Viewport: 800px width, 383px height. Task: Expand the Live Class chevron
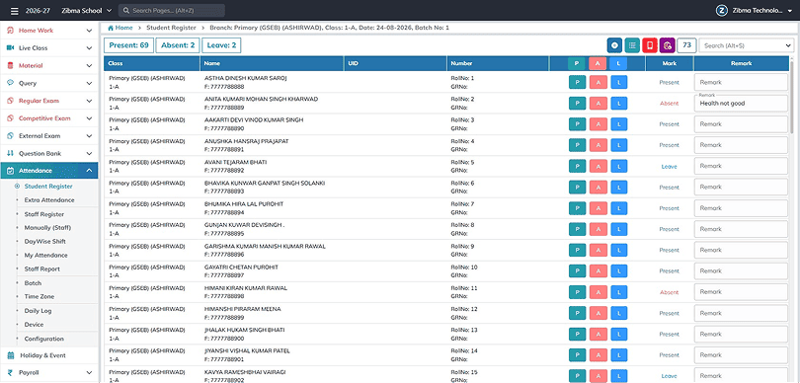point(89,48)
